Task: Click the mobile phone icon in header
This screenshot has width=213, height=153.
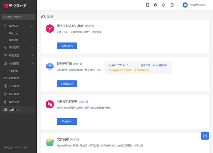Action: [148, 5]
